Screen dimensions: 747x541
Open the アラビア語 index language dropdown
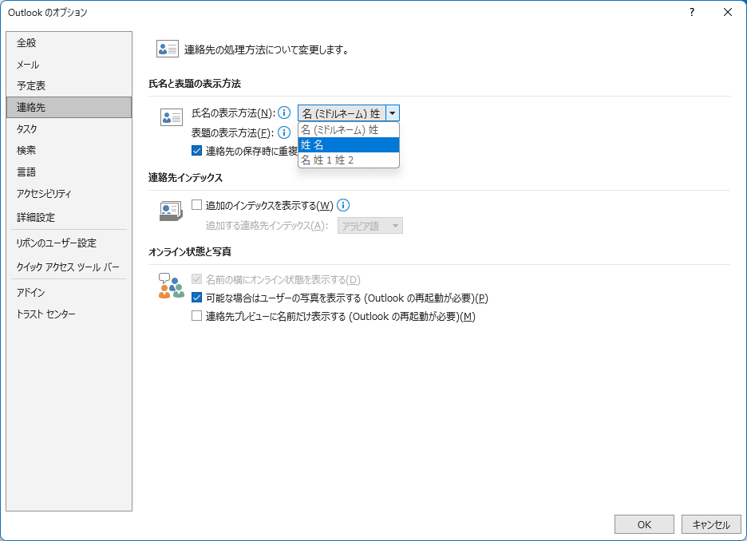tap(370, 226)
